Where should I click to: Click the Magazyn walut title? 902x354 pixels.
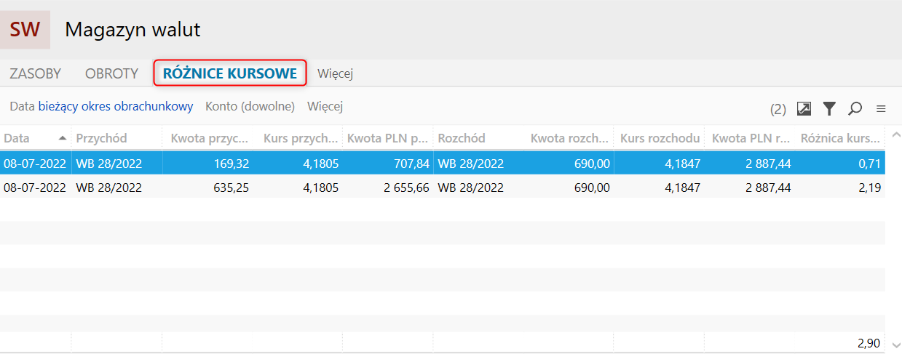[x=132, y=30]
